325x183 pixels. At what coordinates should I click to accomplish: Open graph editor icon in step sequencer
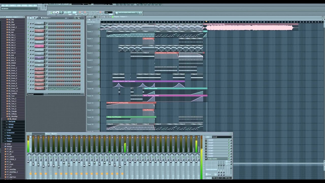[x=76, y=18]
